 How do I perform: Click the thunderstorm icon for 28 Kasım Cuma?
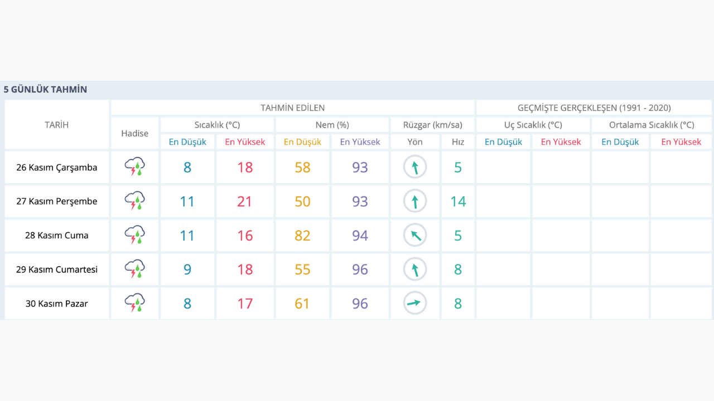[x=135, y=235]
